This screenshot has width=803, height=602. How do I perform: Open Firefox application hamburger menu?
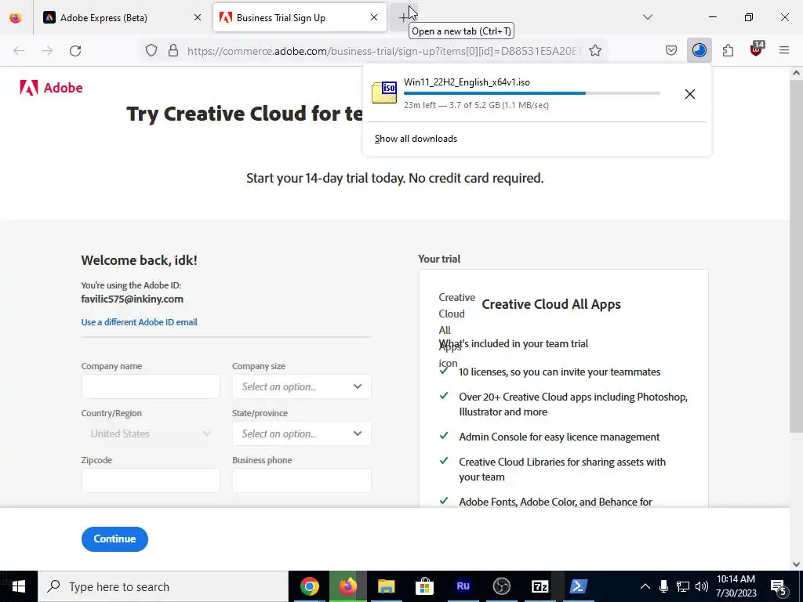[784, 50]
